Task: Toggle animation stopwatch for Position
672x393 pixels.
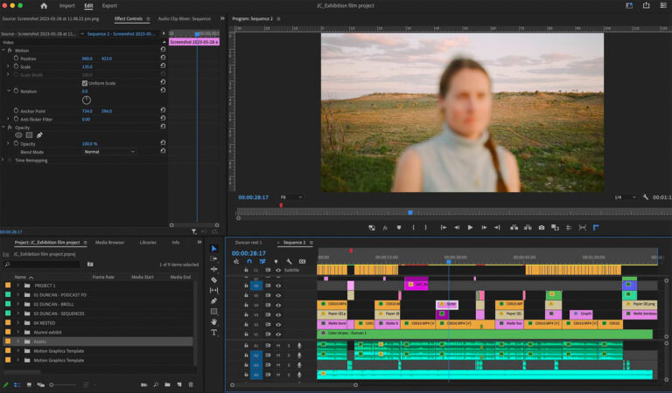Action: [16, 59]
